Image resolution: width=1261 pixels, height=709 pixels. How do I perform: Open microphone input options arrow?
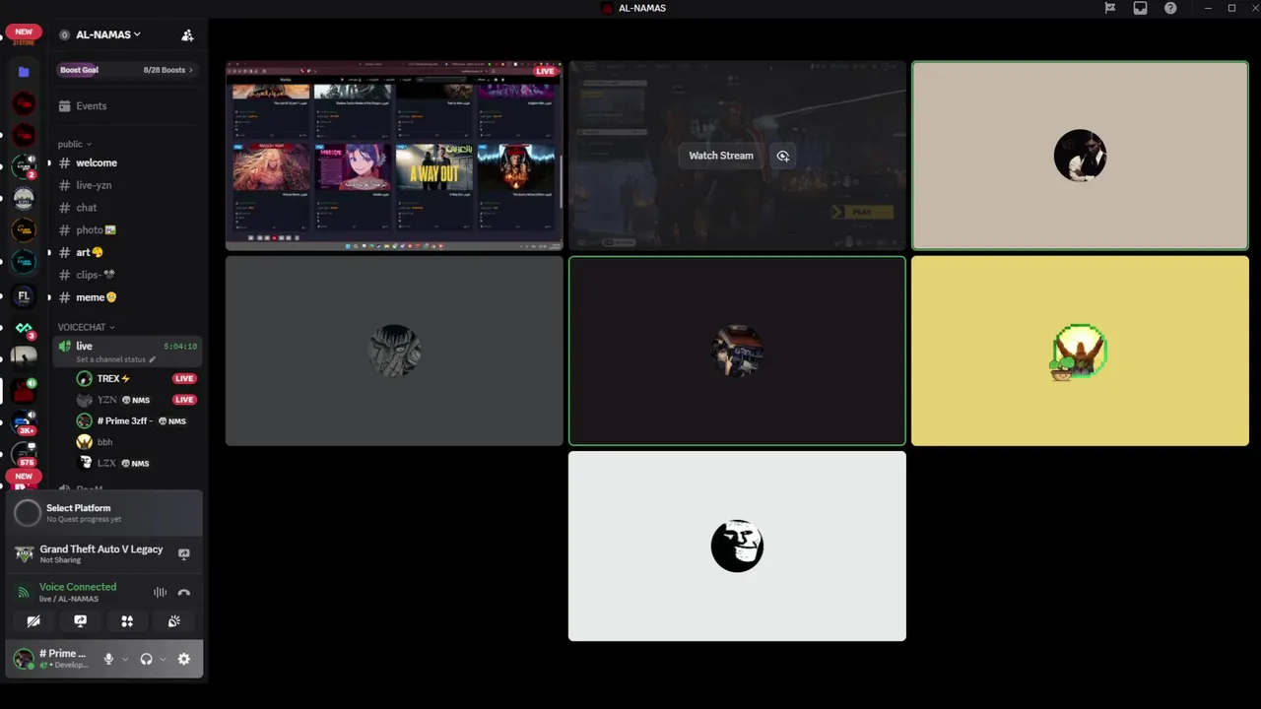[125, 659]
